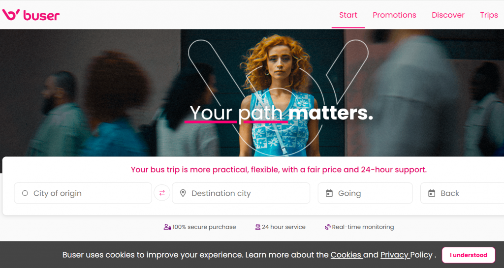Open the Back return date picker

pyautogui.click(x=462, y=193)
